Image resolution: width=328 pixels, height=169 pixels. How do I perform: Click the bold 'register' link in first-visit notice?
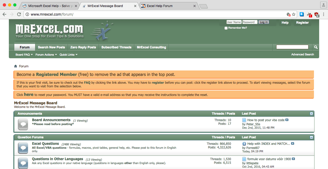[158, 83]
